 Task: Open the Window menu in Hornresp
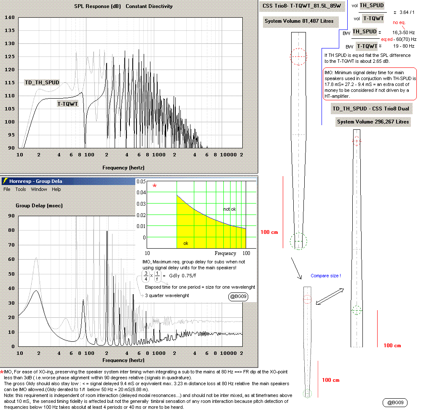[x=39, y=189]
